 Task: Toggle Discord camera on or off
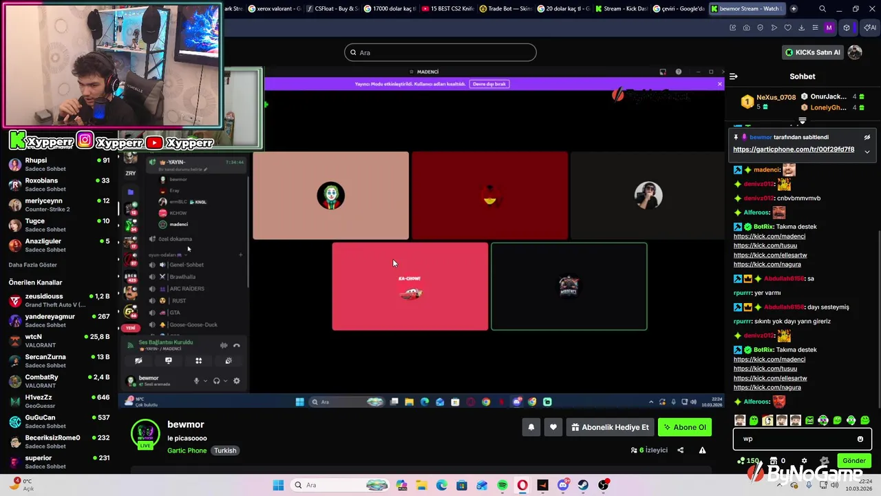[138, 360]
